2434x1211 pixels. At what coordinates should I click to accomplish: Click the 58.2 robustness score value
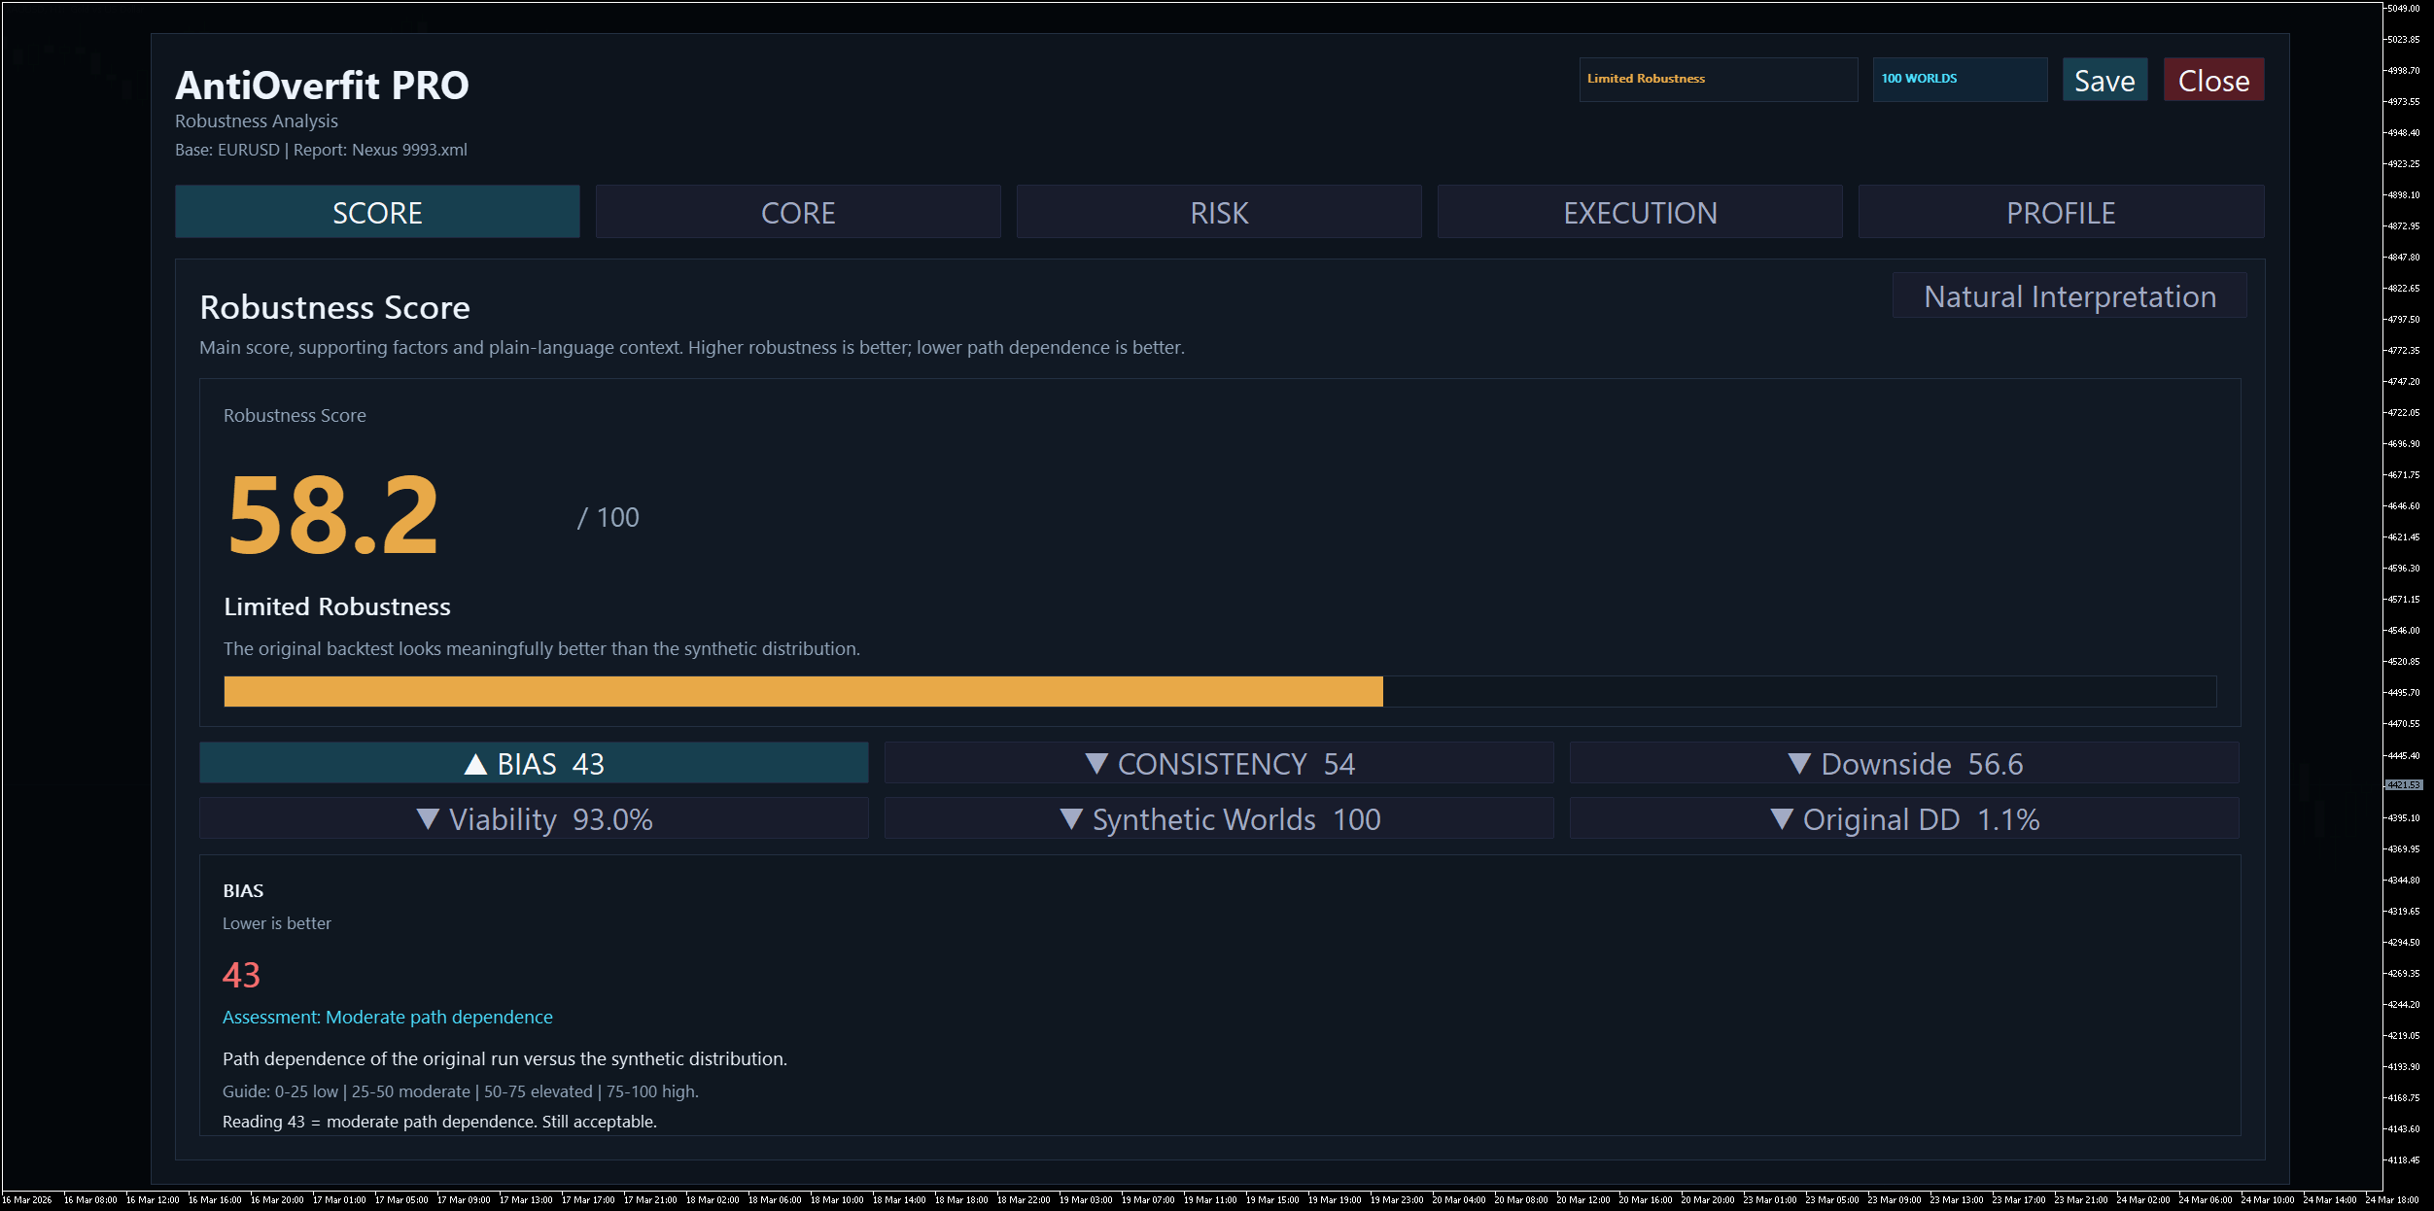333,515
